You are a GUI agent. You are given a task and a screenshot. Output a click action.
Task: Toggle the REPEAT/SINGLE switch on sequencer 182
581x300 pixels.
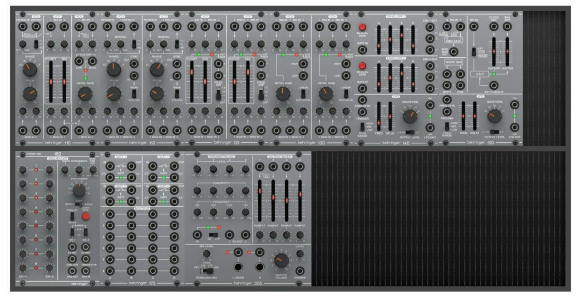[79, 204]
